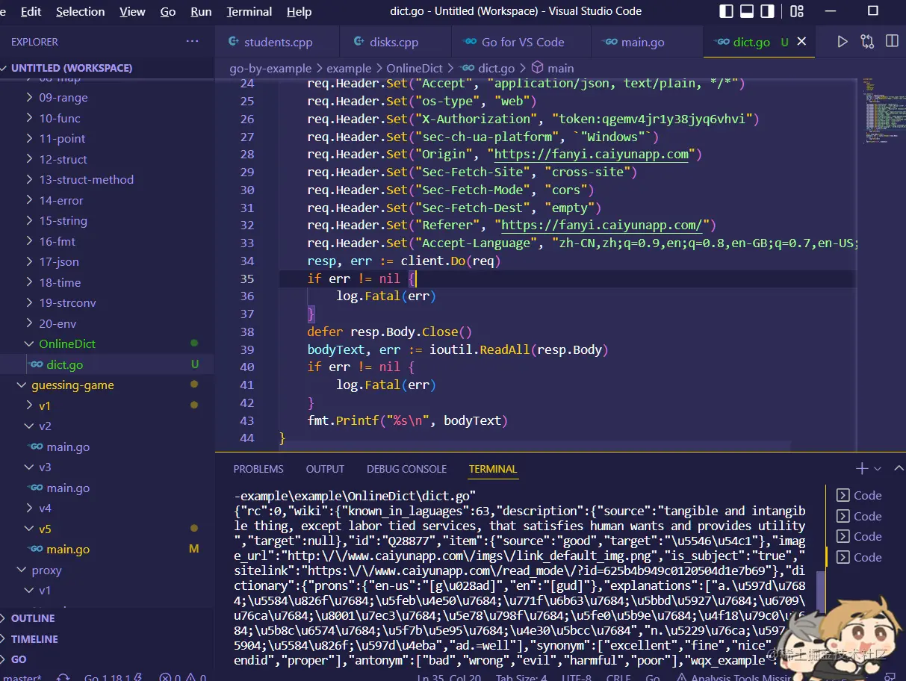Screen dimensions: 906x681
Task: Open customize layout icon
Action: [x=797, y=11]
